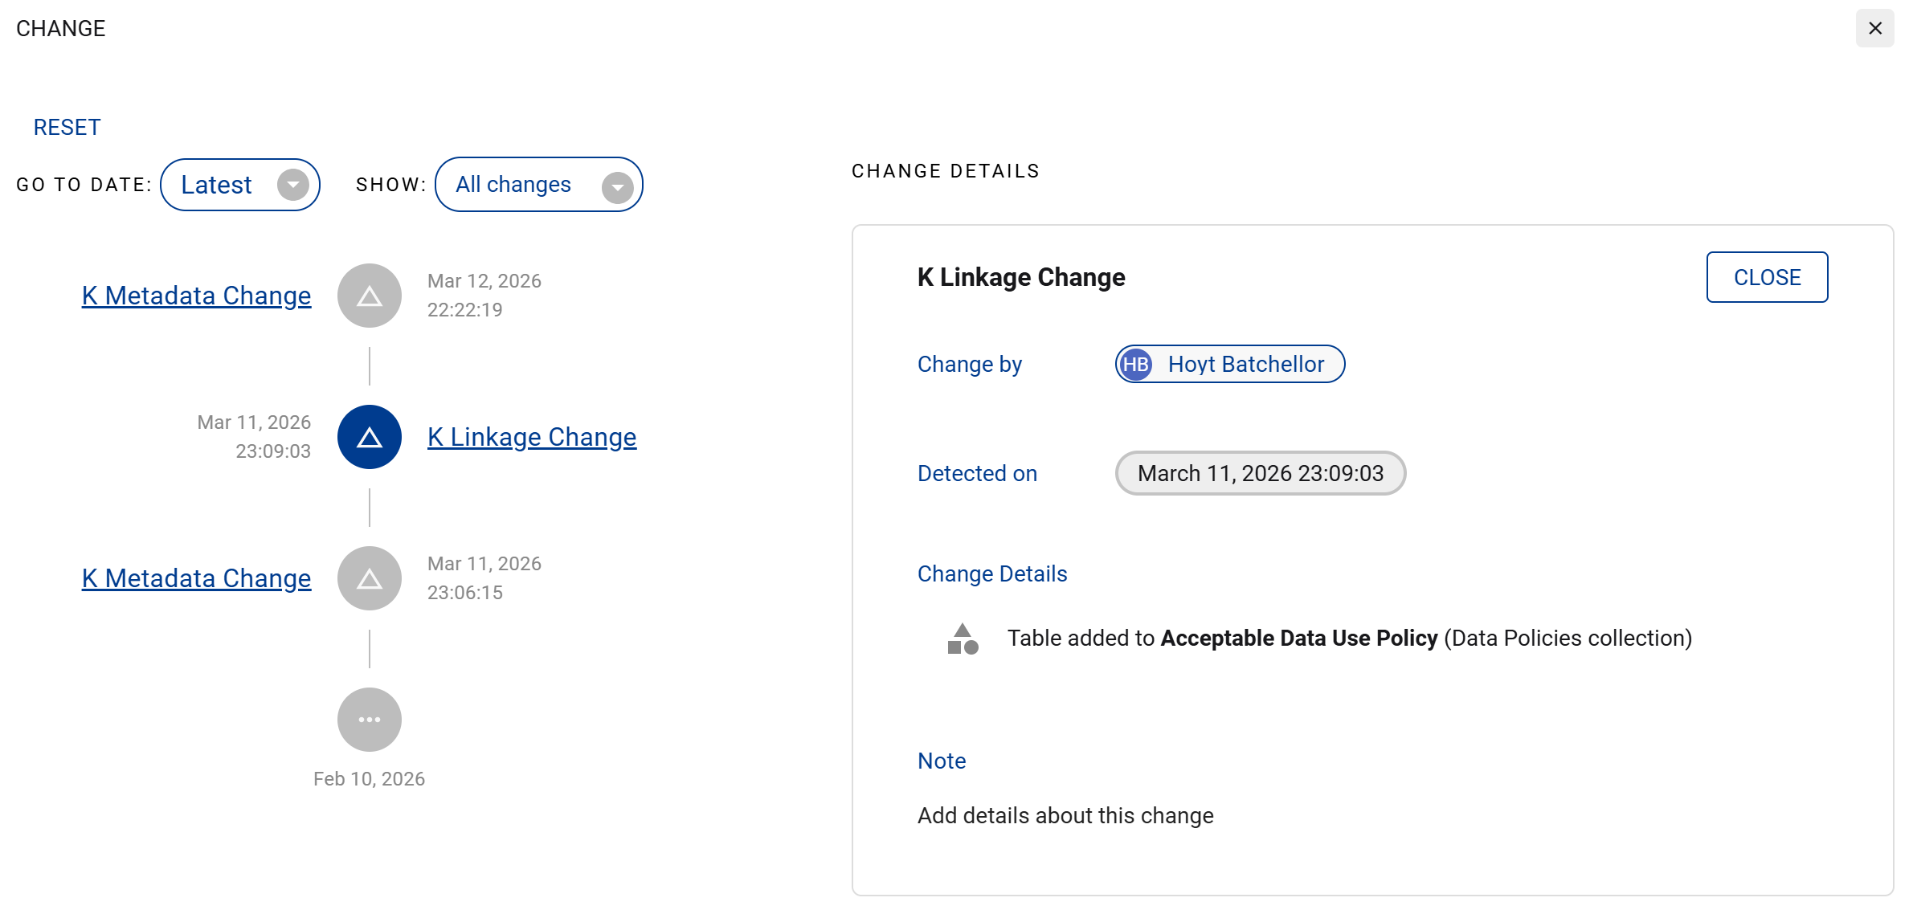Click the Detected on date pill

coord(1260,473)
